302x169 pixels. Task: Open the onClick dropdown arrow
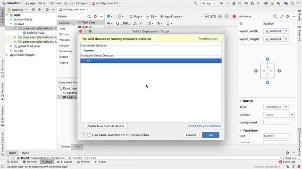coord(292,115)
